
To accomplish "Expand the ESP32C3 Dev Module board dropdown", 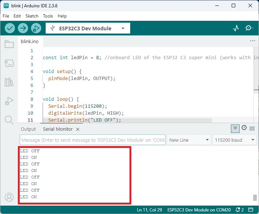I will point(88,28).
